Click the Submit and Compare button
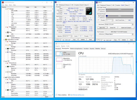 point(126,28)
